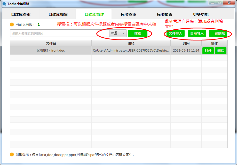This screenshot has height=165, width=237.
Task: Click the orange info icon beside document count
Action: pyautogui.click(x=12, y=25)
